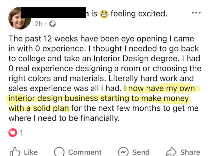Click the Share arrow icon

coord(171,152)
